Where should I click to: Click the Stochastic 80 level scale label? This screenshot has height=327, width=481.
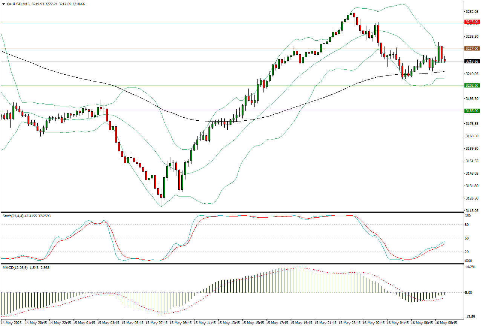point(467,225)
